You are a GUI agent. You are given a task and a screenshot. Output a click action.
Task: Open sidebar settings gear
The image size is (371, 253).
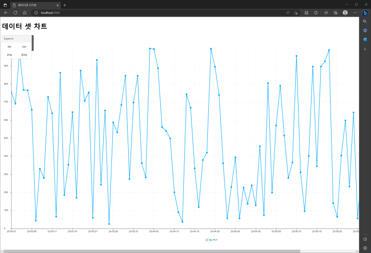point(365,248)
